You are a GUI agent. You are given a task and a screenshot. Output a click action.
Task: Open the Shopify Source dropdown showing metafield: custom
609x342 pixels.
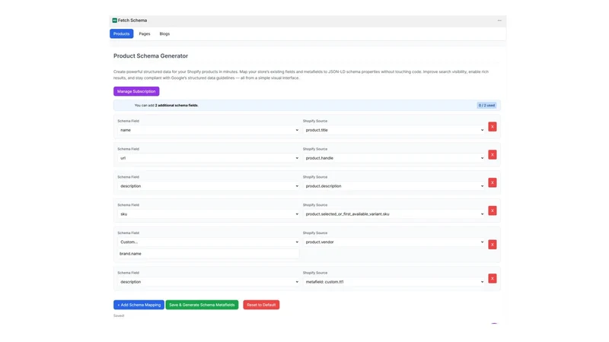pos(394,282)
